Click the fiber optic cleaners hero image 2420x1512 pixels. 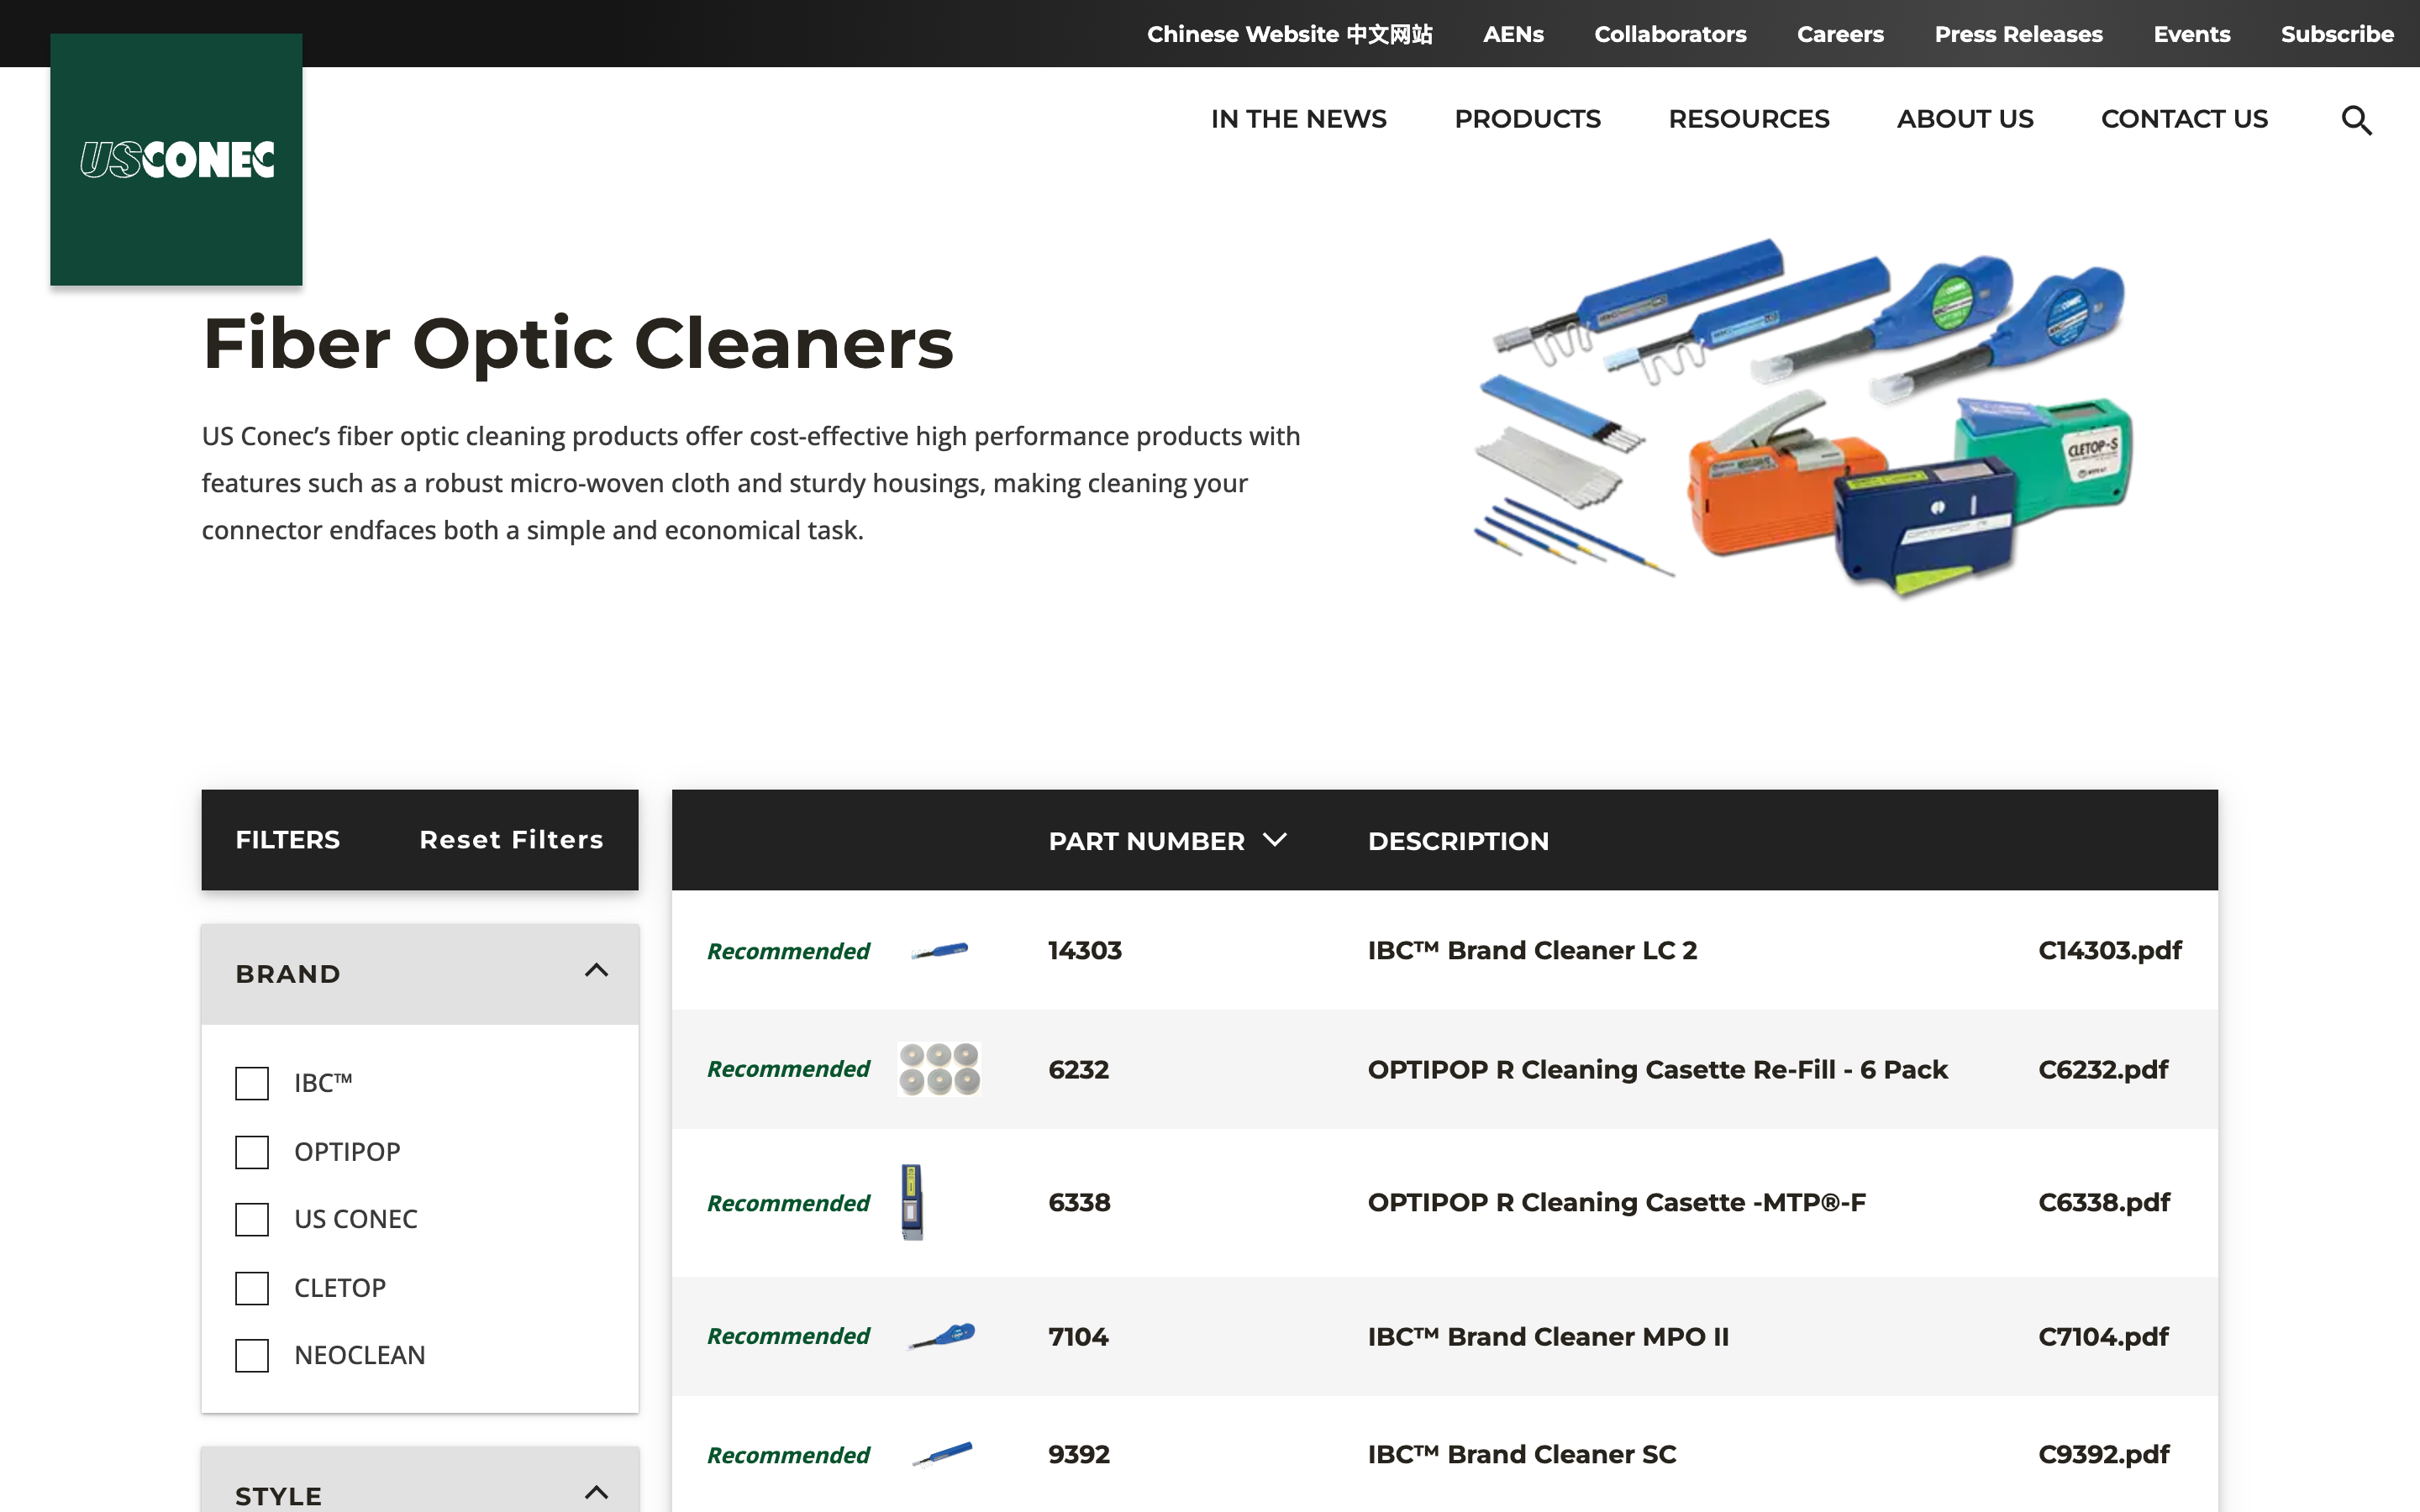point(1804,418)
